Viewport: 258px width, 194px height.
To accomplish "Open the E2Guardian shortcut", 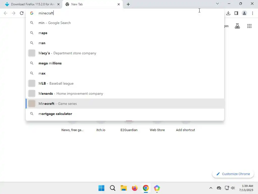I will [x=129, y=130].
